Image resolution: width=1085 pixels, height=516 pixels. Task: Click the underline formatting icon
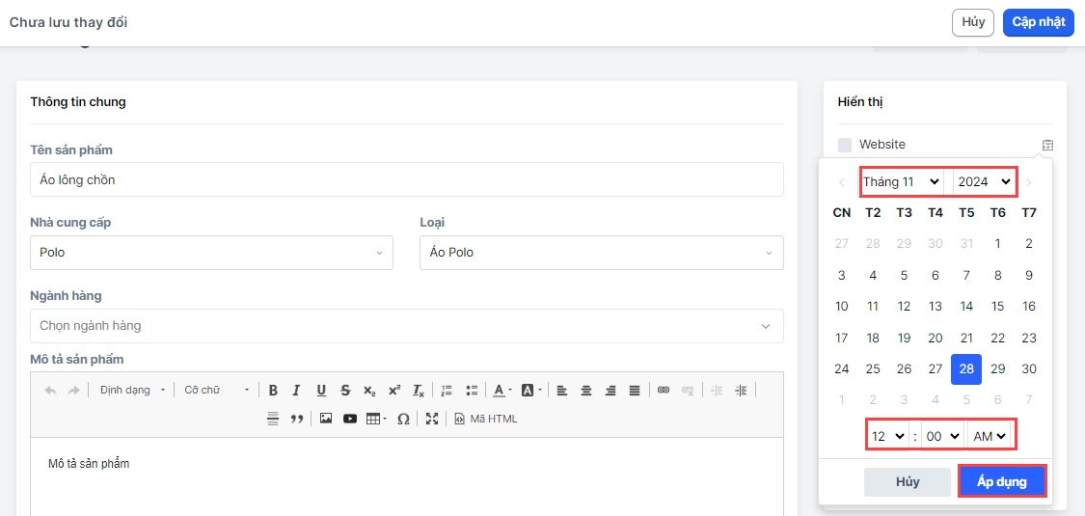pos(321,391)
